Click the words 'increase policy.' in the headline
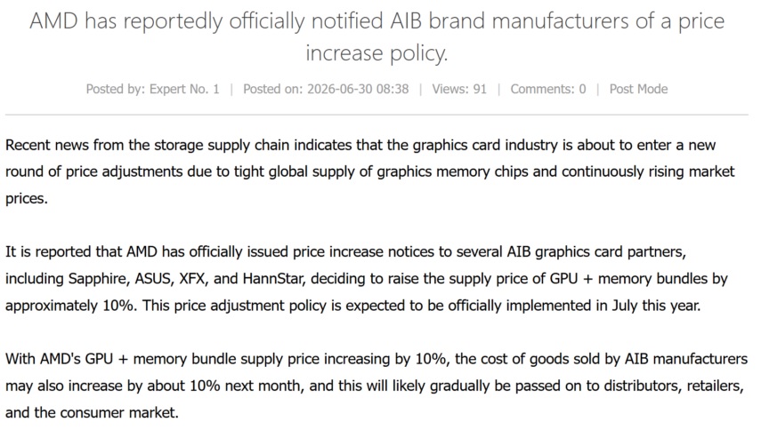The image size is (761, 430). click(x=376, y=52)
